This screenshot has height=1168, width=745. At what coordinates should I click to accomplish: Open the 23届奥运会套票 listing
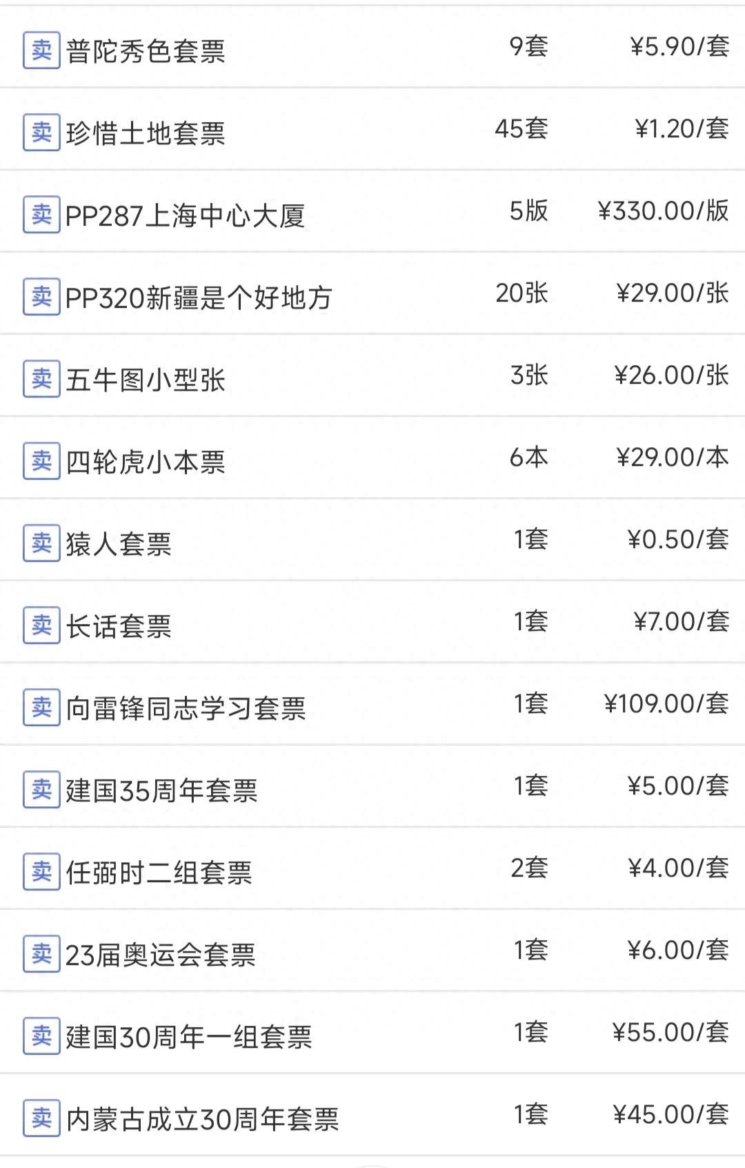click(x=160, y=955)
